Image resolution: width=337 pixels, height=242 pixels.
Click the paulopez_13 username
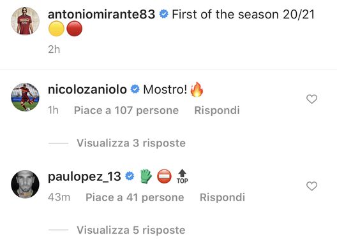[84, 177]
